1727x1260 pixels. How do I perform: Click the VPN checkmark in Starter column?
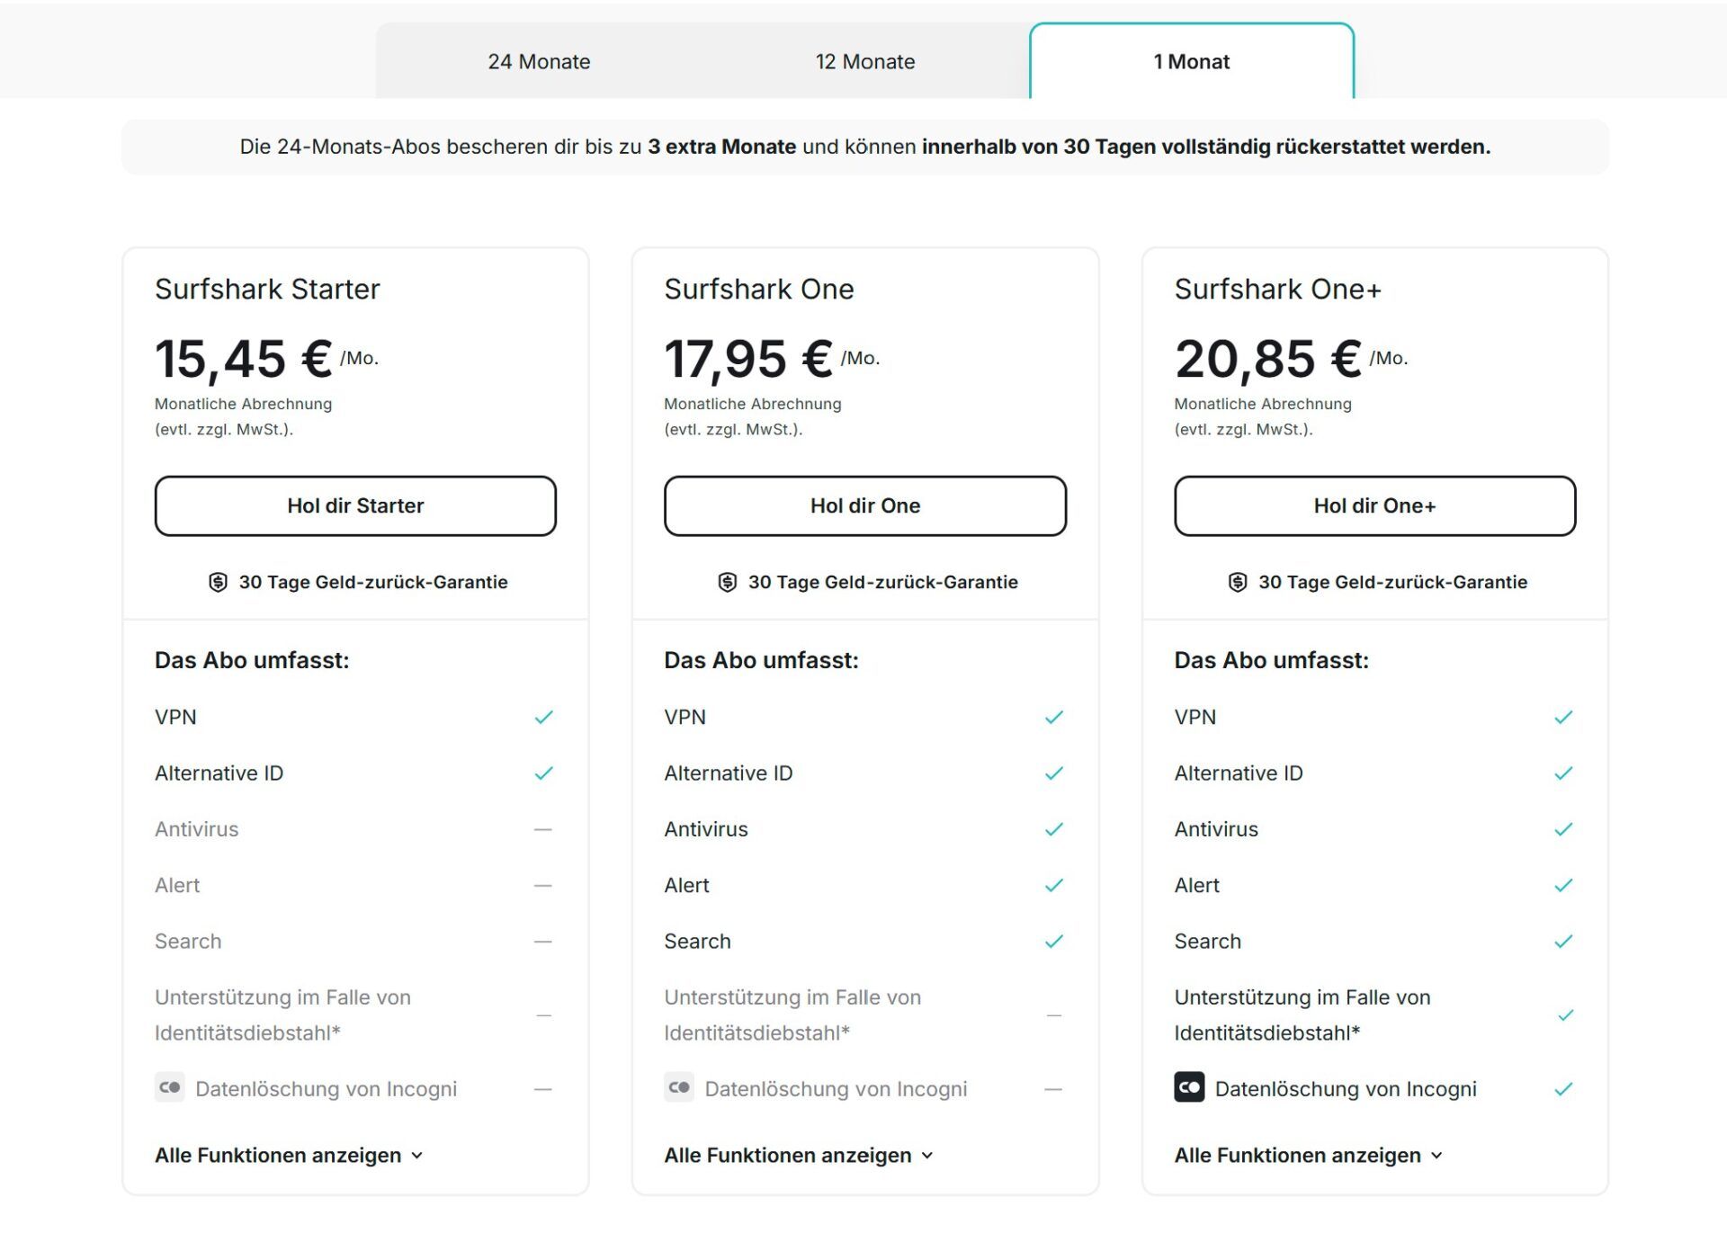(543, 717)
